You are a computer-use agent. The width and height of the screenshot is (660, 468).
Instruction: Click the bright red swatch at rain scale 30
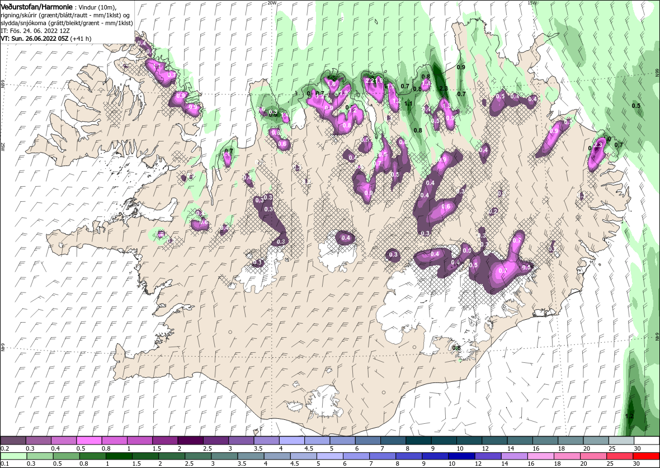tap(647, 456)
